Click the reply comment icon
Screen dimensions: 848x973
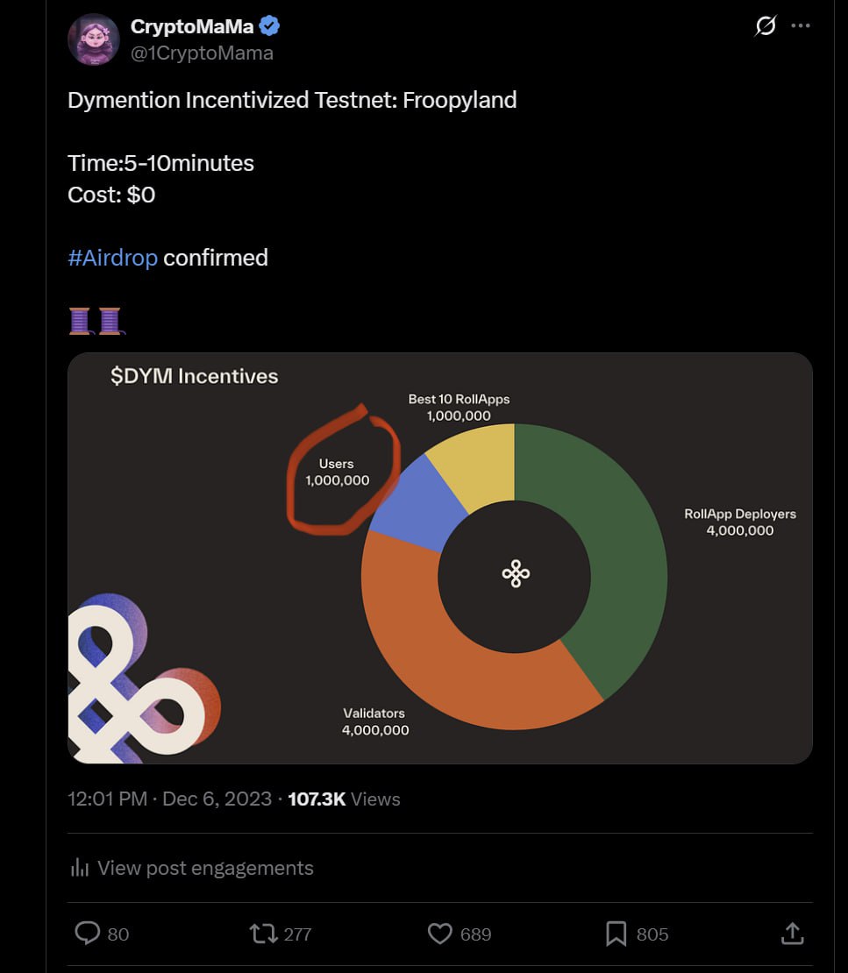coord(88,934)
